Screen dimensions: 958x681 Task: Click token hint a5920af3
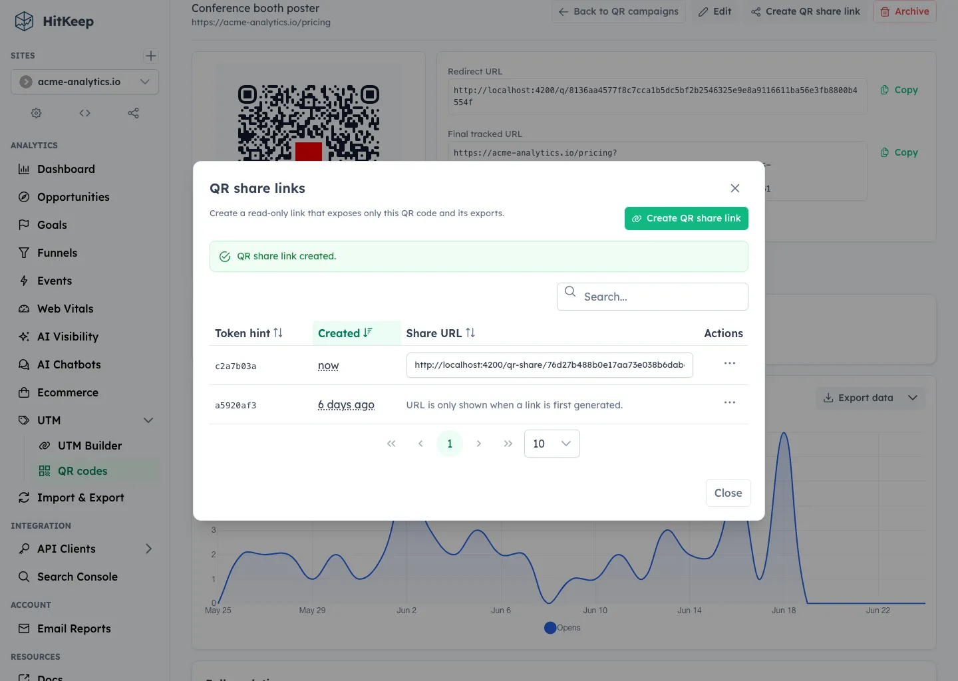pos(236,405)
